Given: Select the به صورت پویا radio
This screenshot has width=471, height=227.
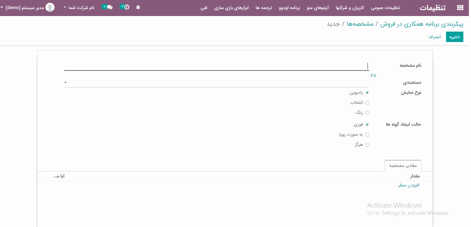Looking at the screenshot, I should pos(367,135).
